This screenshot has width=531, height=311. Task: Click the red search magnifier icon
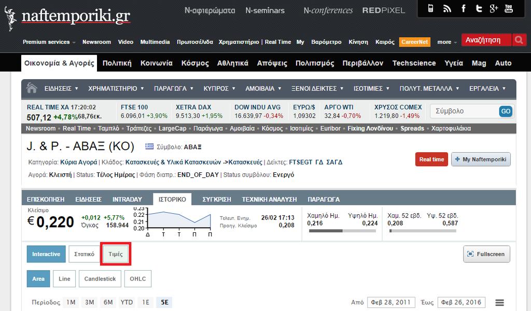[519, 40]
